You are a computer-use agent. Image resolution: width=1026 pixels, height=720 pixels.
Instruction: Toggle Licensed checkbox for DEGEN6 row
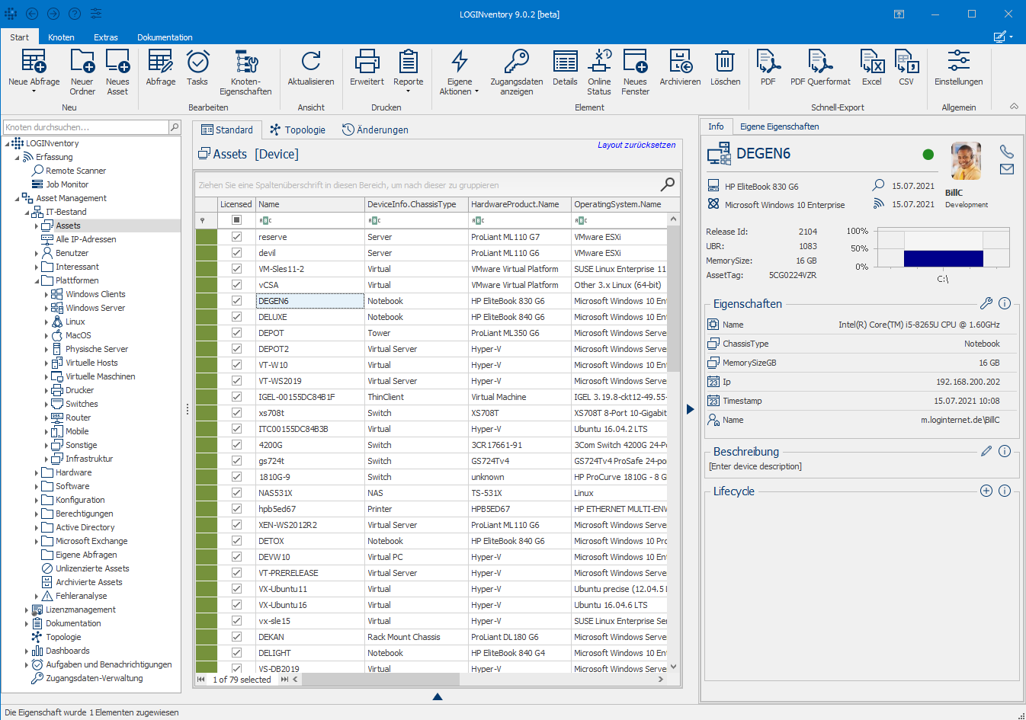coord(236,301)
